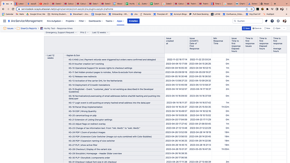Open the Apps dropdown menu

(x=120, y=21)
